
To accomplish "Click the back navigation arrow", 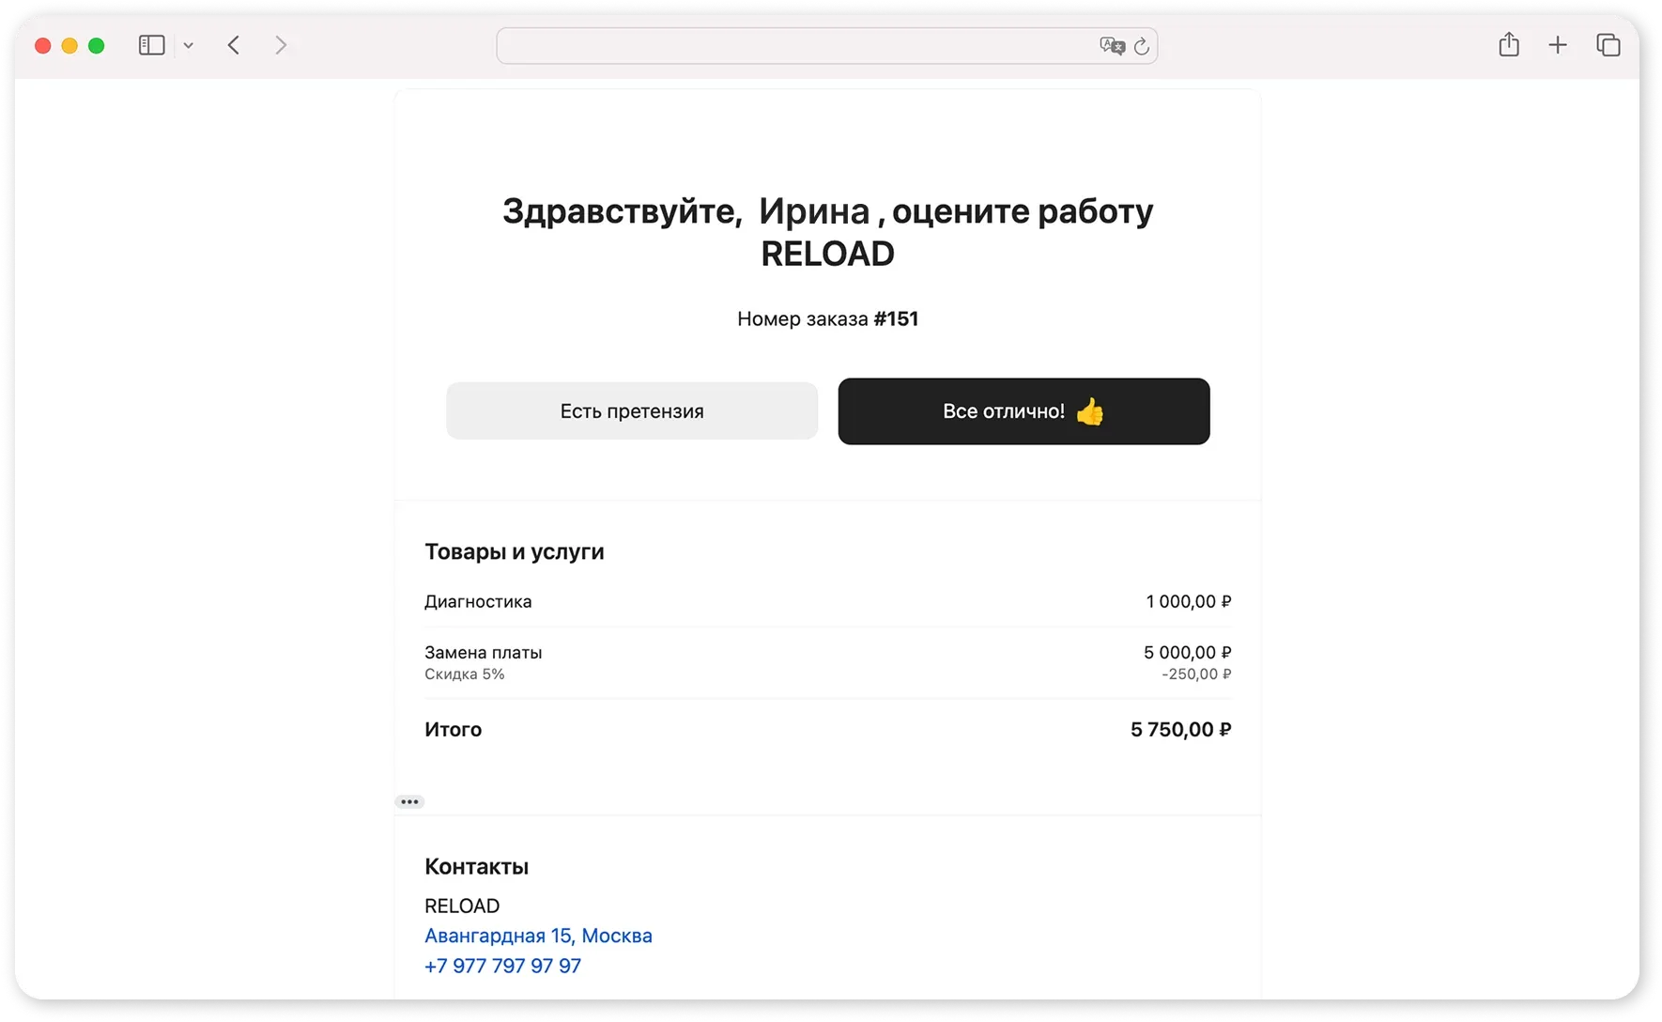I will tap(234, 44).
